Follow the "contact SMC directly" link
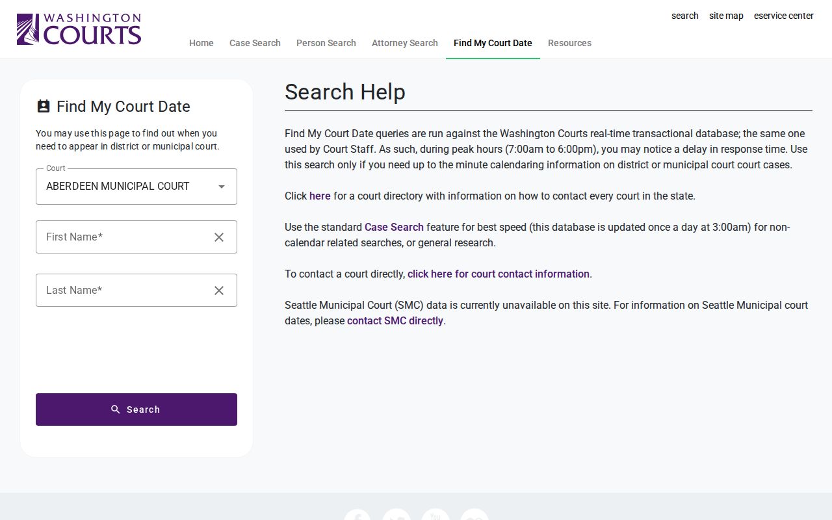This screenshot has height=520, width=832. pos(395,320)
